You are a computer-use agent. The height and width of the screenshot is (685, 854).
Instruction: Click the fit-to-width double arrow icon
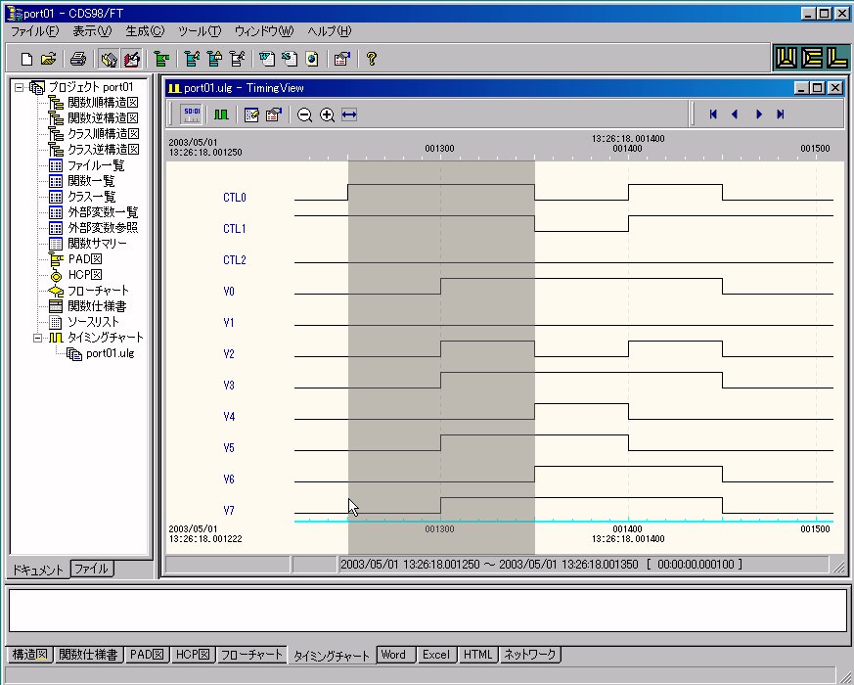(349, 115)
